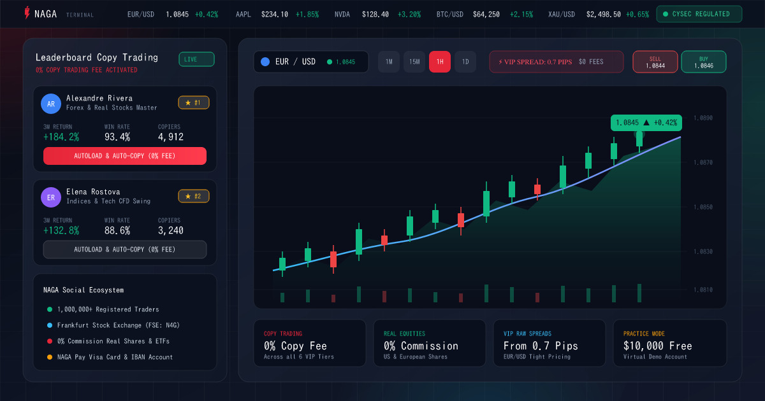Open the EUR / USD pair selector
The image size is (765, 401).
(311, 62)
